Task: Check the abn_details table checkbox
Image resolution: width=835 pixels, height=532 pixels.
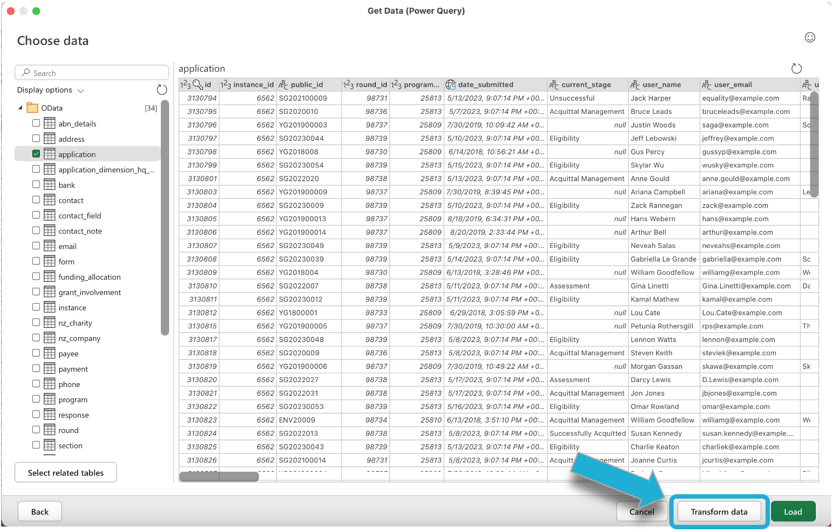Action: pos(36,123)
